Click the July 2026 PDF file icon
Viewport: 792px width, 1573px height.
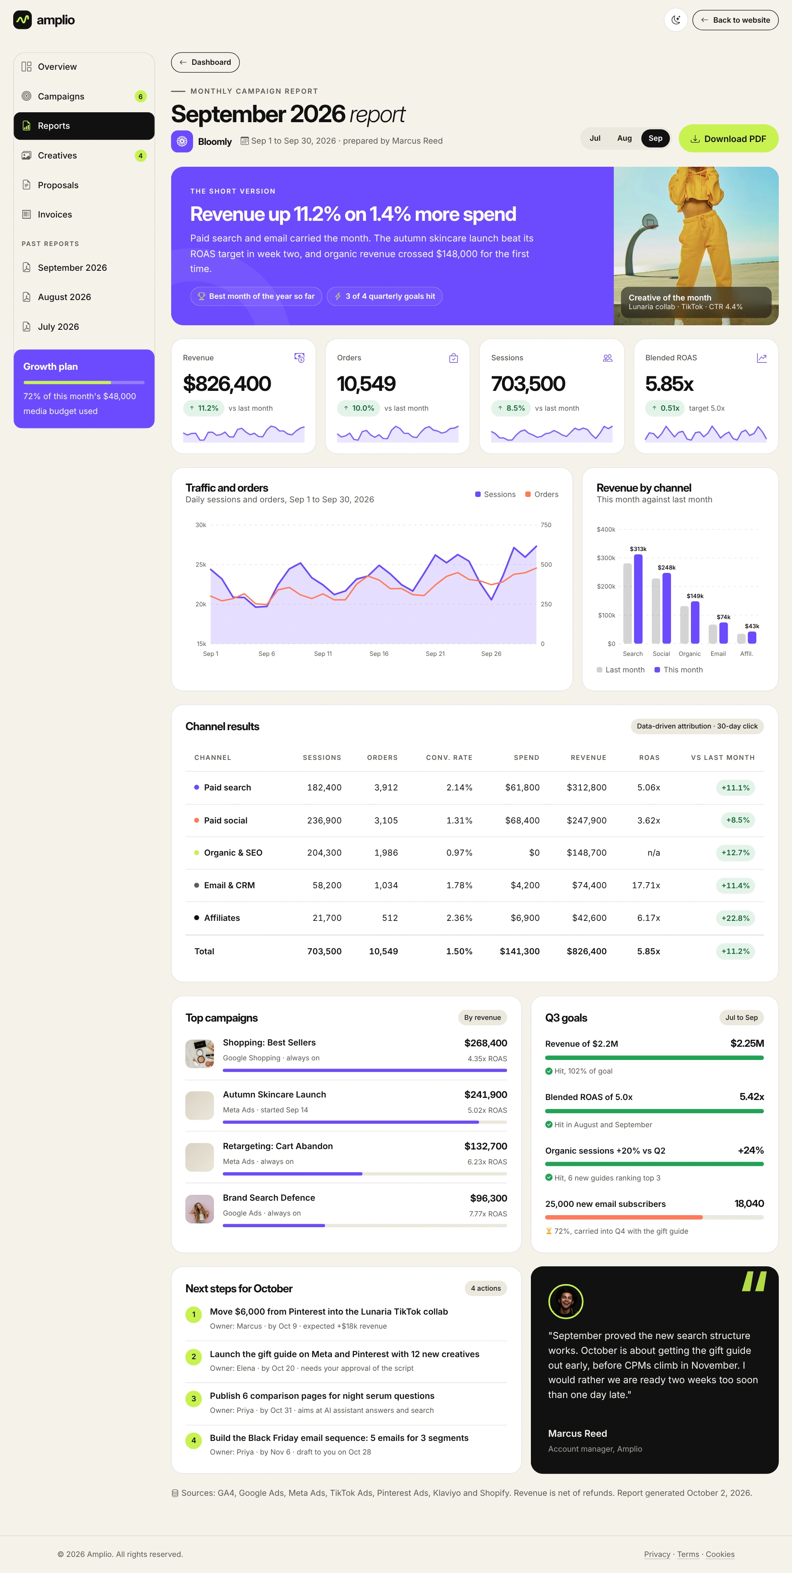coord(26,326)
